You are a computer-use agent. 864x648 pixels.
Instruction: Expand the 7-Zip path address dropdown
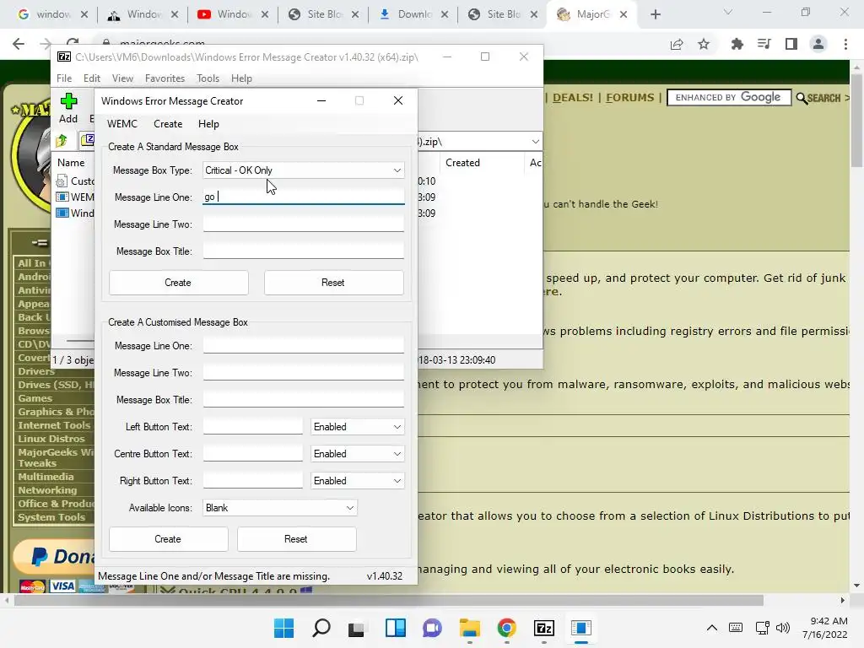[x=535, y=142]
